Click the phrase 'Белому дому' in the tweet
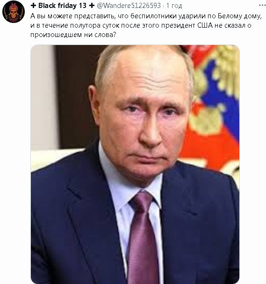Image resolution: width=266 pixels, height=284 pixels. point(239,16)
